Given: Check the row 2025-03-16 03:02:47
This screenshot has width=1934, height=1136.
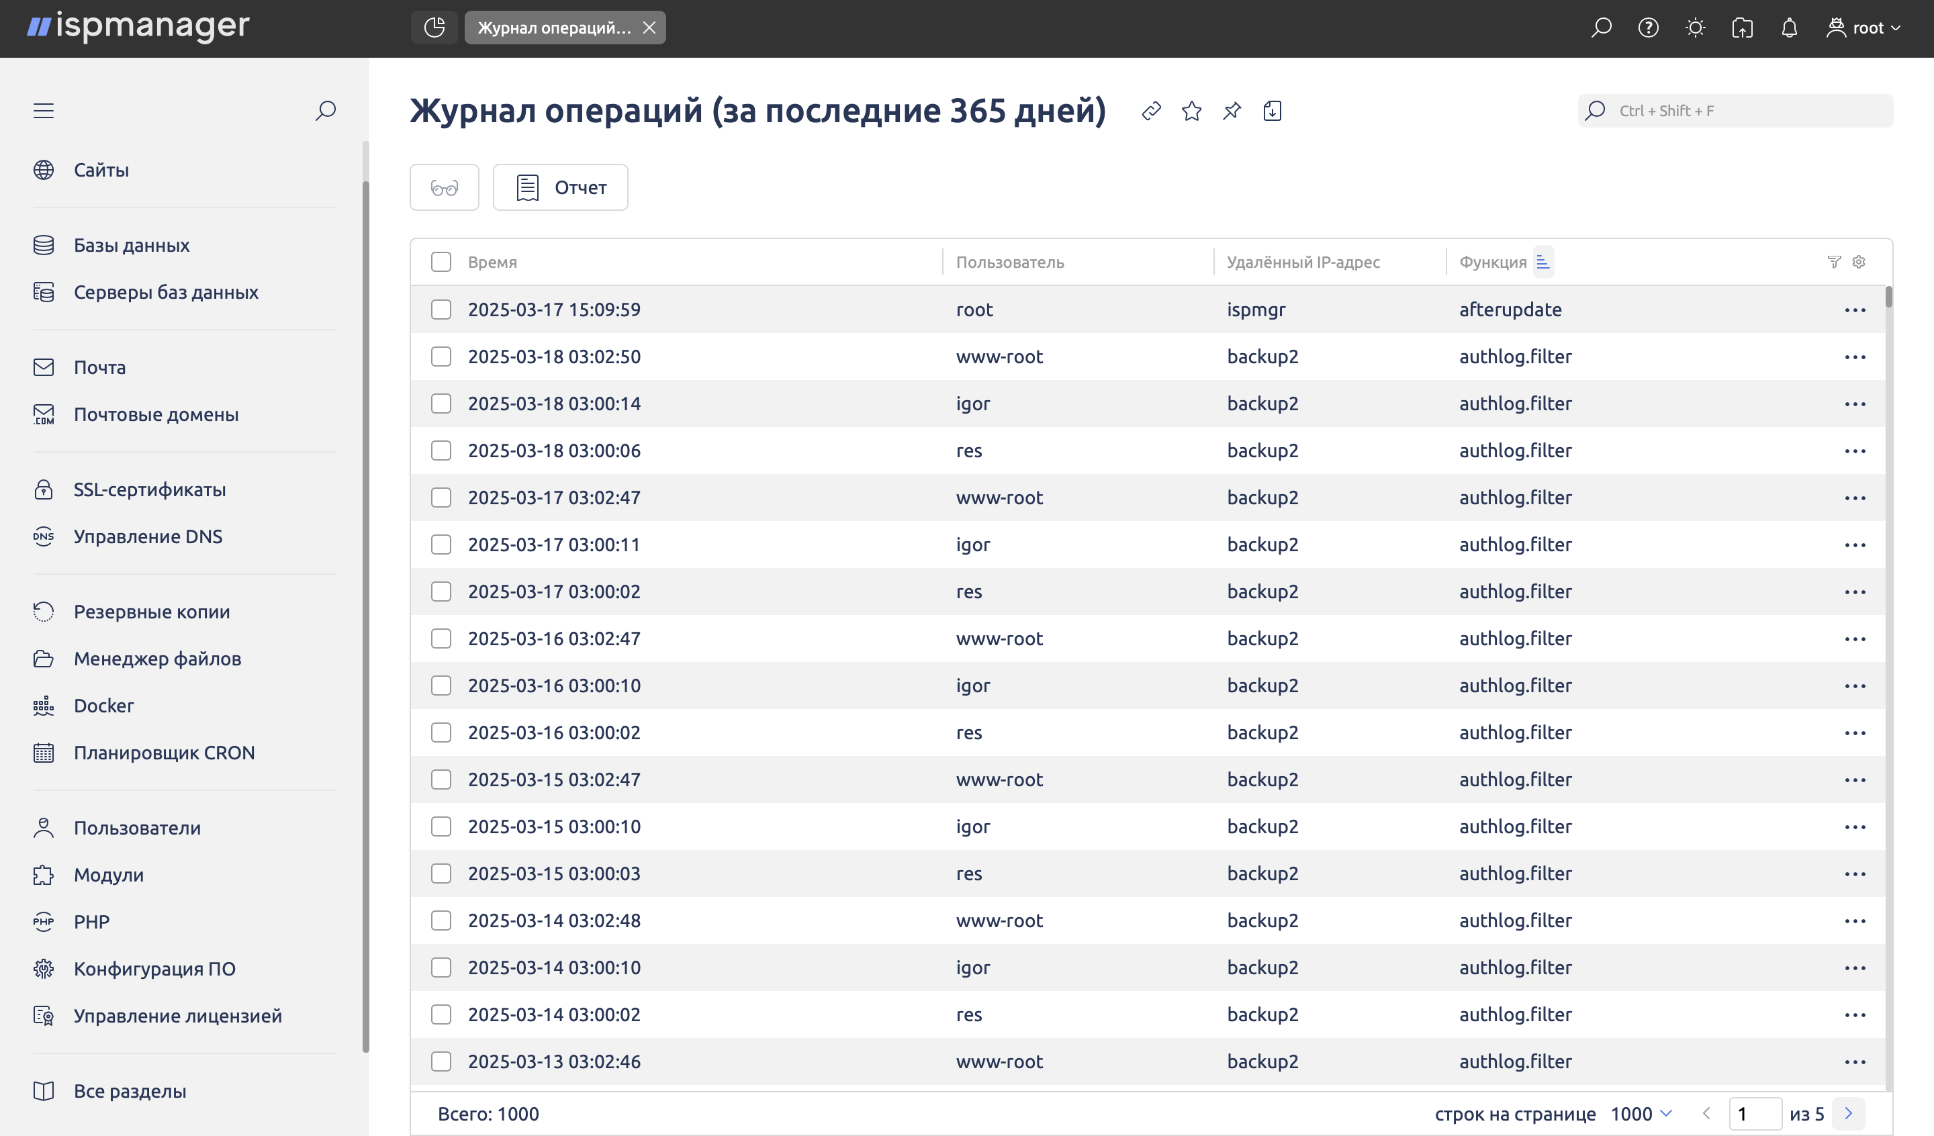Looking at the screenshot, I should pyautogui.click(x=441, y=638).
